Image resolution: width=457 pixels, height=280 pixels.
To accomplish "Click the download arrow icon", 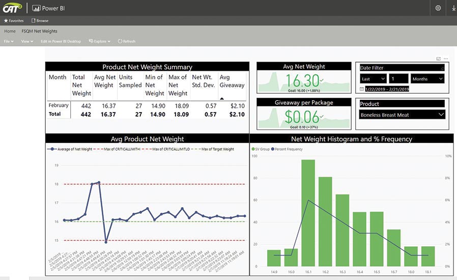I will click(453, 8).
